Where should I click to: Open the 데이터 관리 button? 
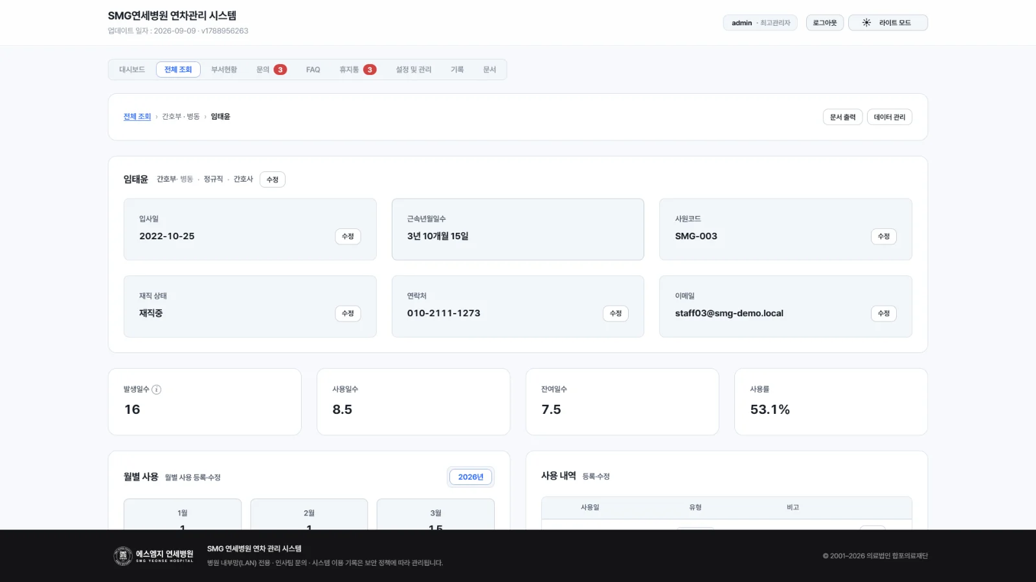click(x=890, y=117)
